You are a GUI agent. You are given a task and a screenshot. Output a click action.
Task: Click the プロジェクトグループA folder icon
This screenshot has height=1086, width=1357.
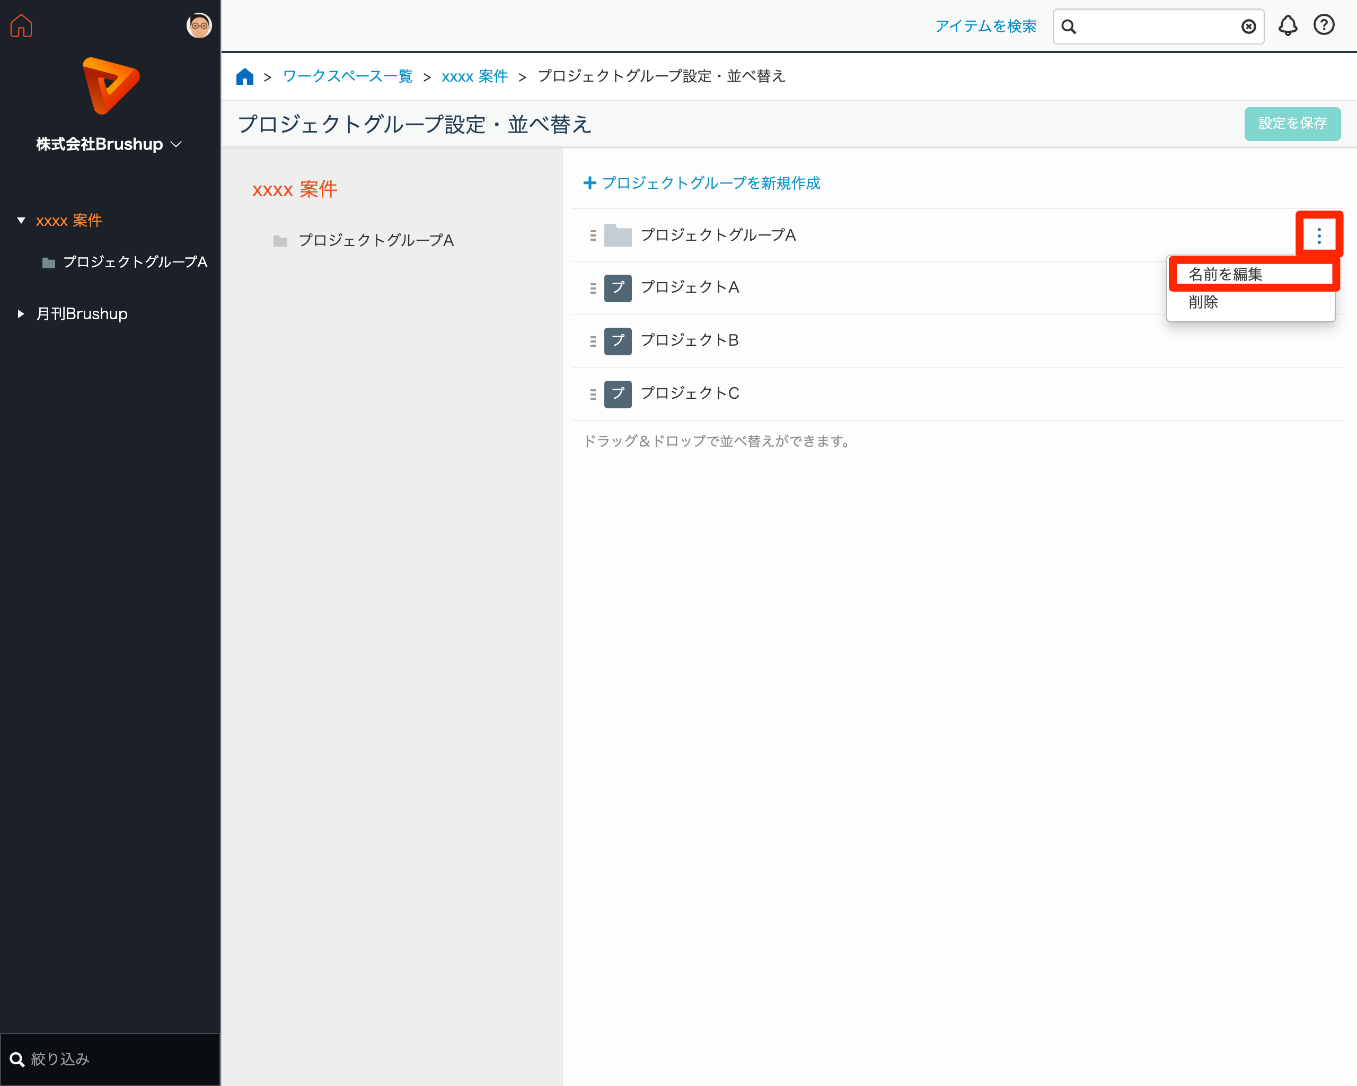point(618,235)
